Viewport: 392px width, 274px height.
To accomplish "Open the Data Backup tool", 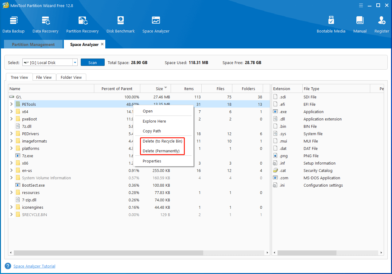I will click(x=14, y=25).
